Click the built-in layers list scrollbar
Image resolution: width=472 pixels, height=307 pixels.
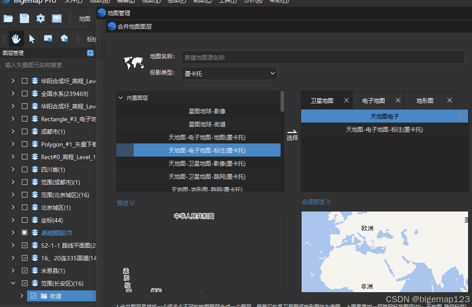282,102
